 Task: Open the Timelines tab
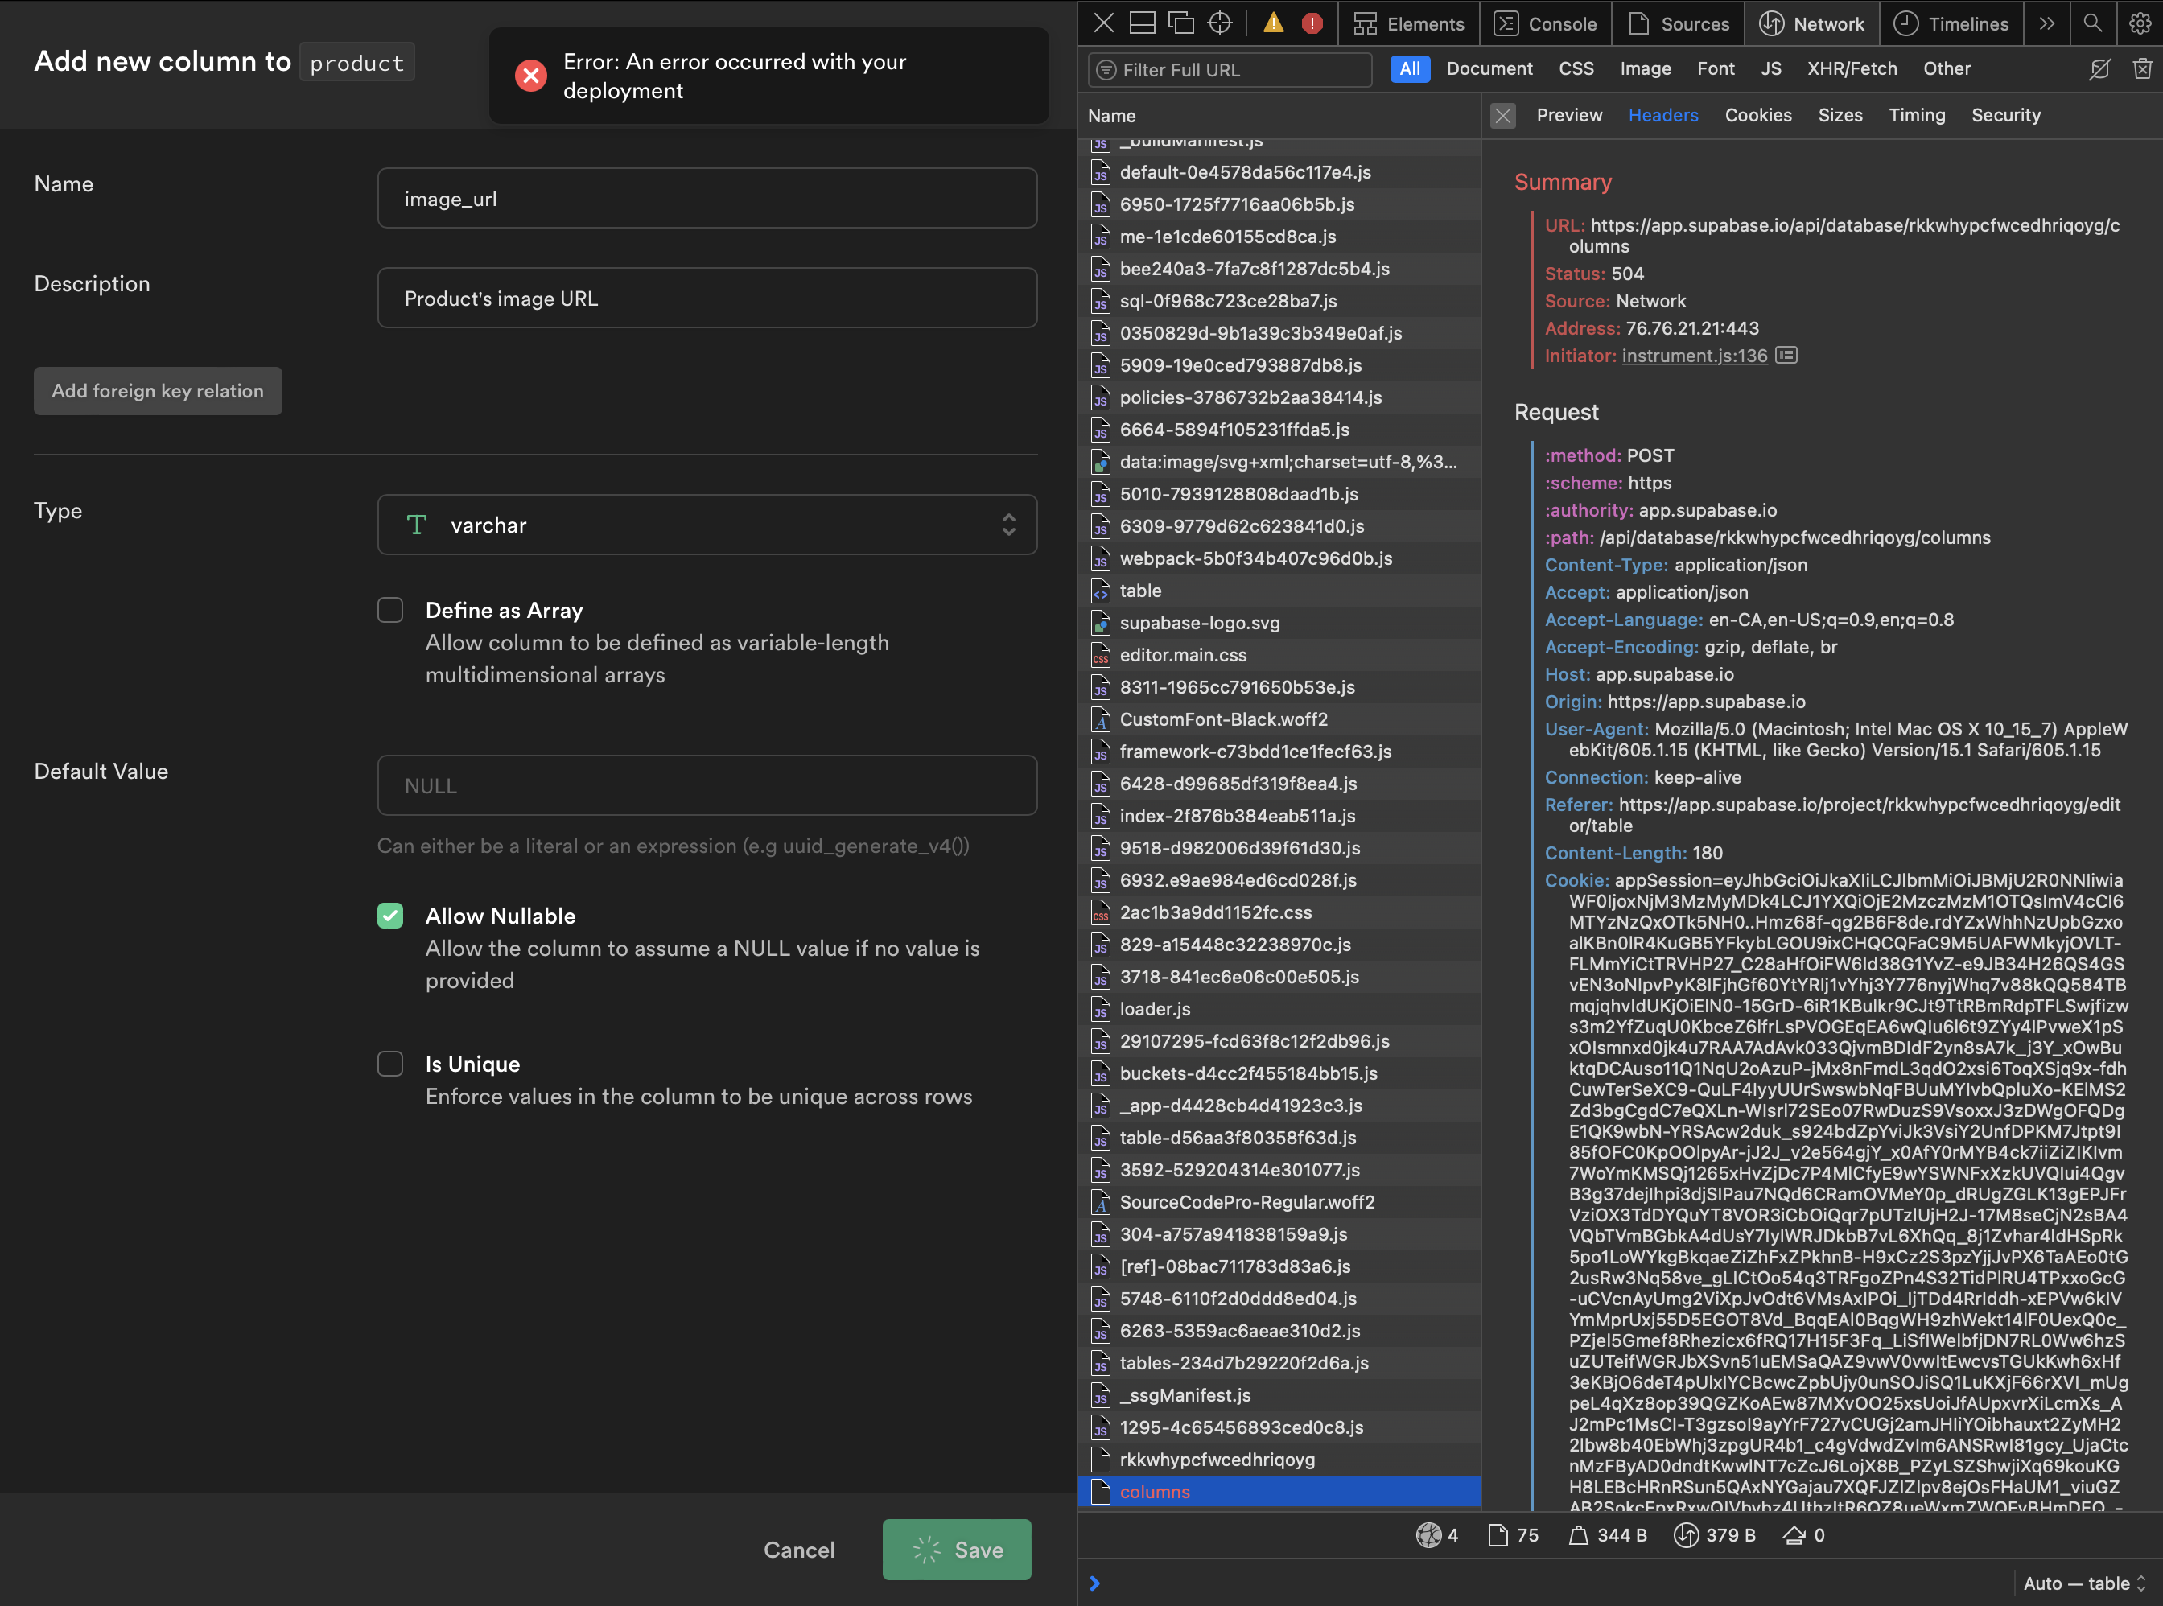coord(1951,23)
